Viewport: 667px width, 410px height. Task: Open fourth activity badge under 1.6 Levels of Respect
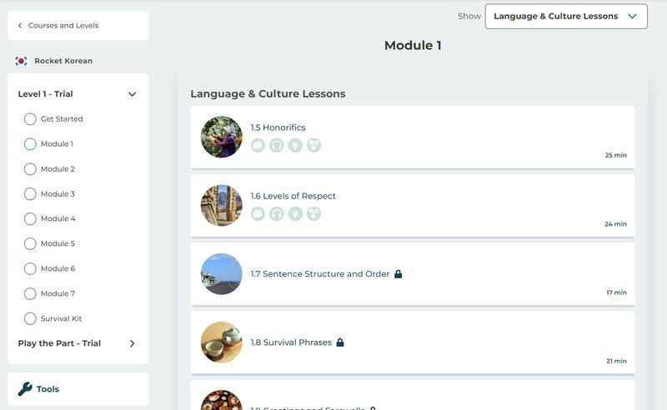click(314, 214)
